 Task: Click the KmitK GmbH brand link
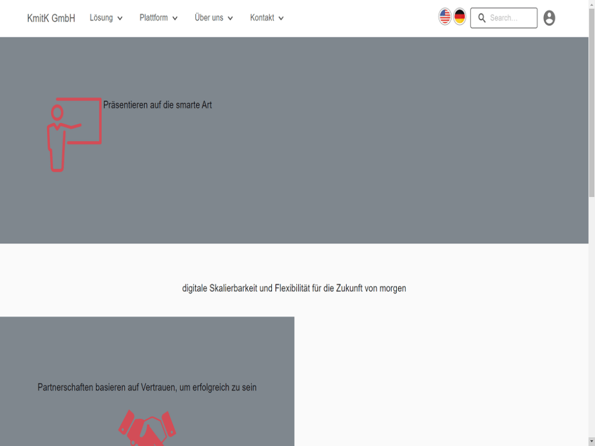(x=51, y=18)
